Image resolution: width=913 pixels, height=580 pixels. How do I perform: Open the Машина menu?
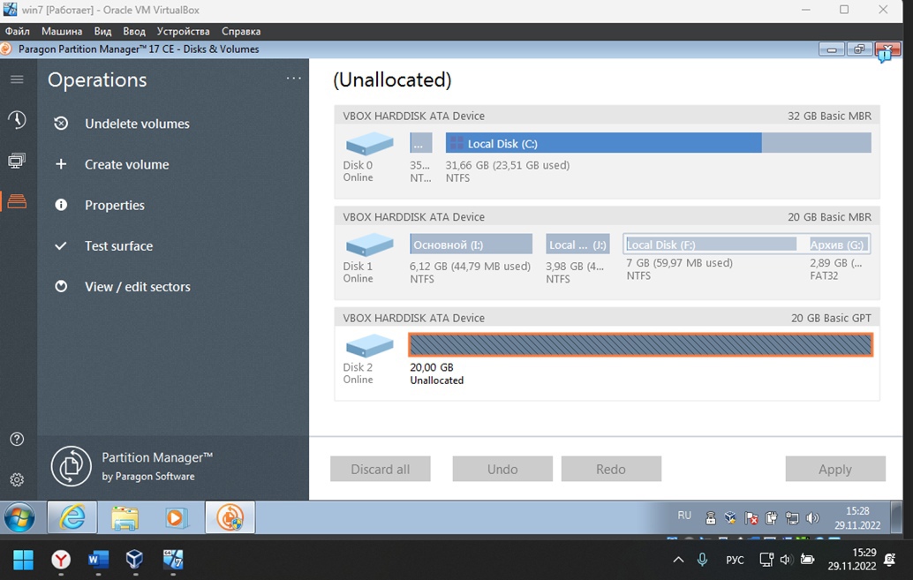(x=62, y=31)
